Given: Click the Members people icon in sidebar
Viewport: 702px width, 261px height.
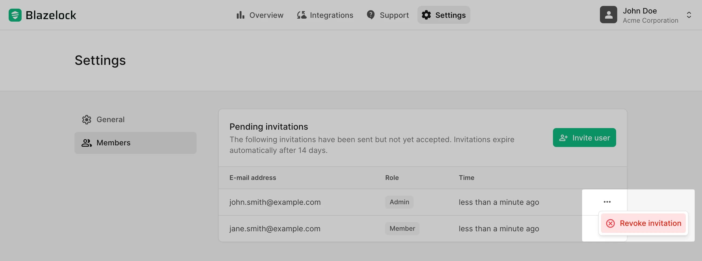Looking at the screenshot, I should [x=87, y=143].
